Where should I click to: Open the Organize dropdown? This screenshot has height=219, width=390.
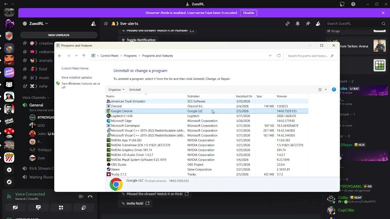coord(116,89)
